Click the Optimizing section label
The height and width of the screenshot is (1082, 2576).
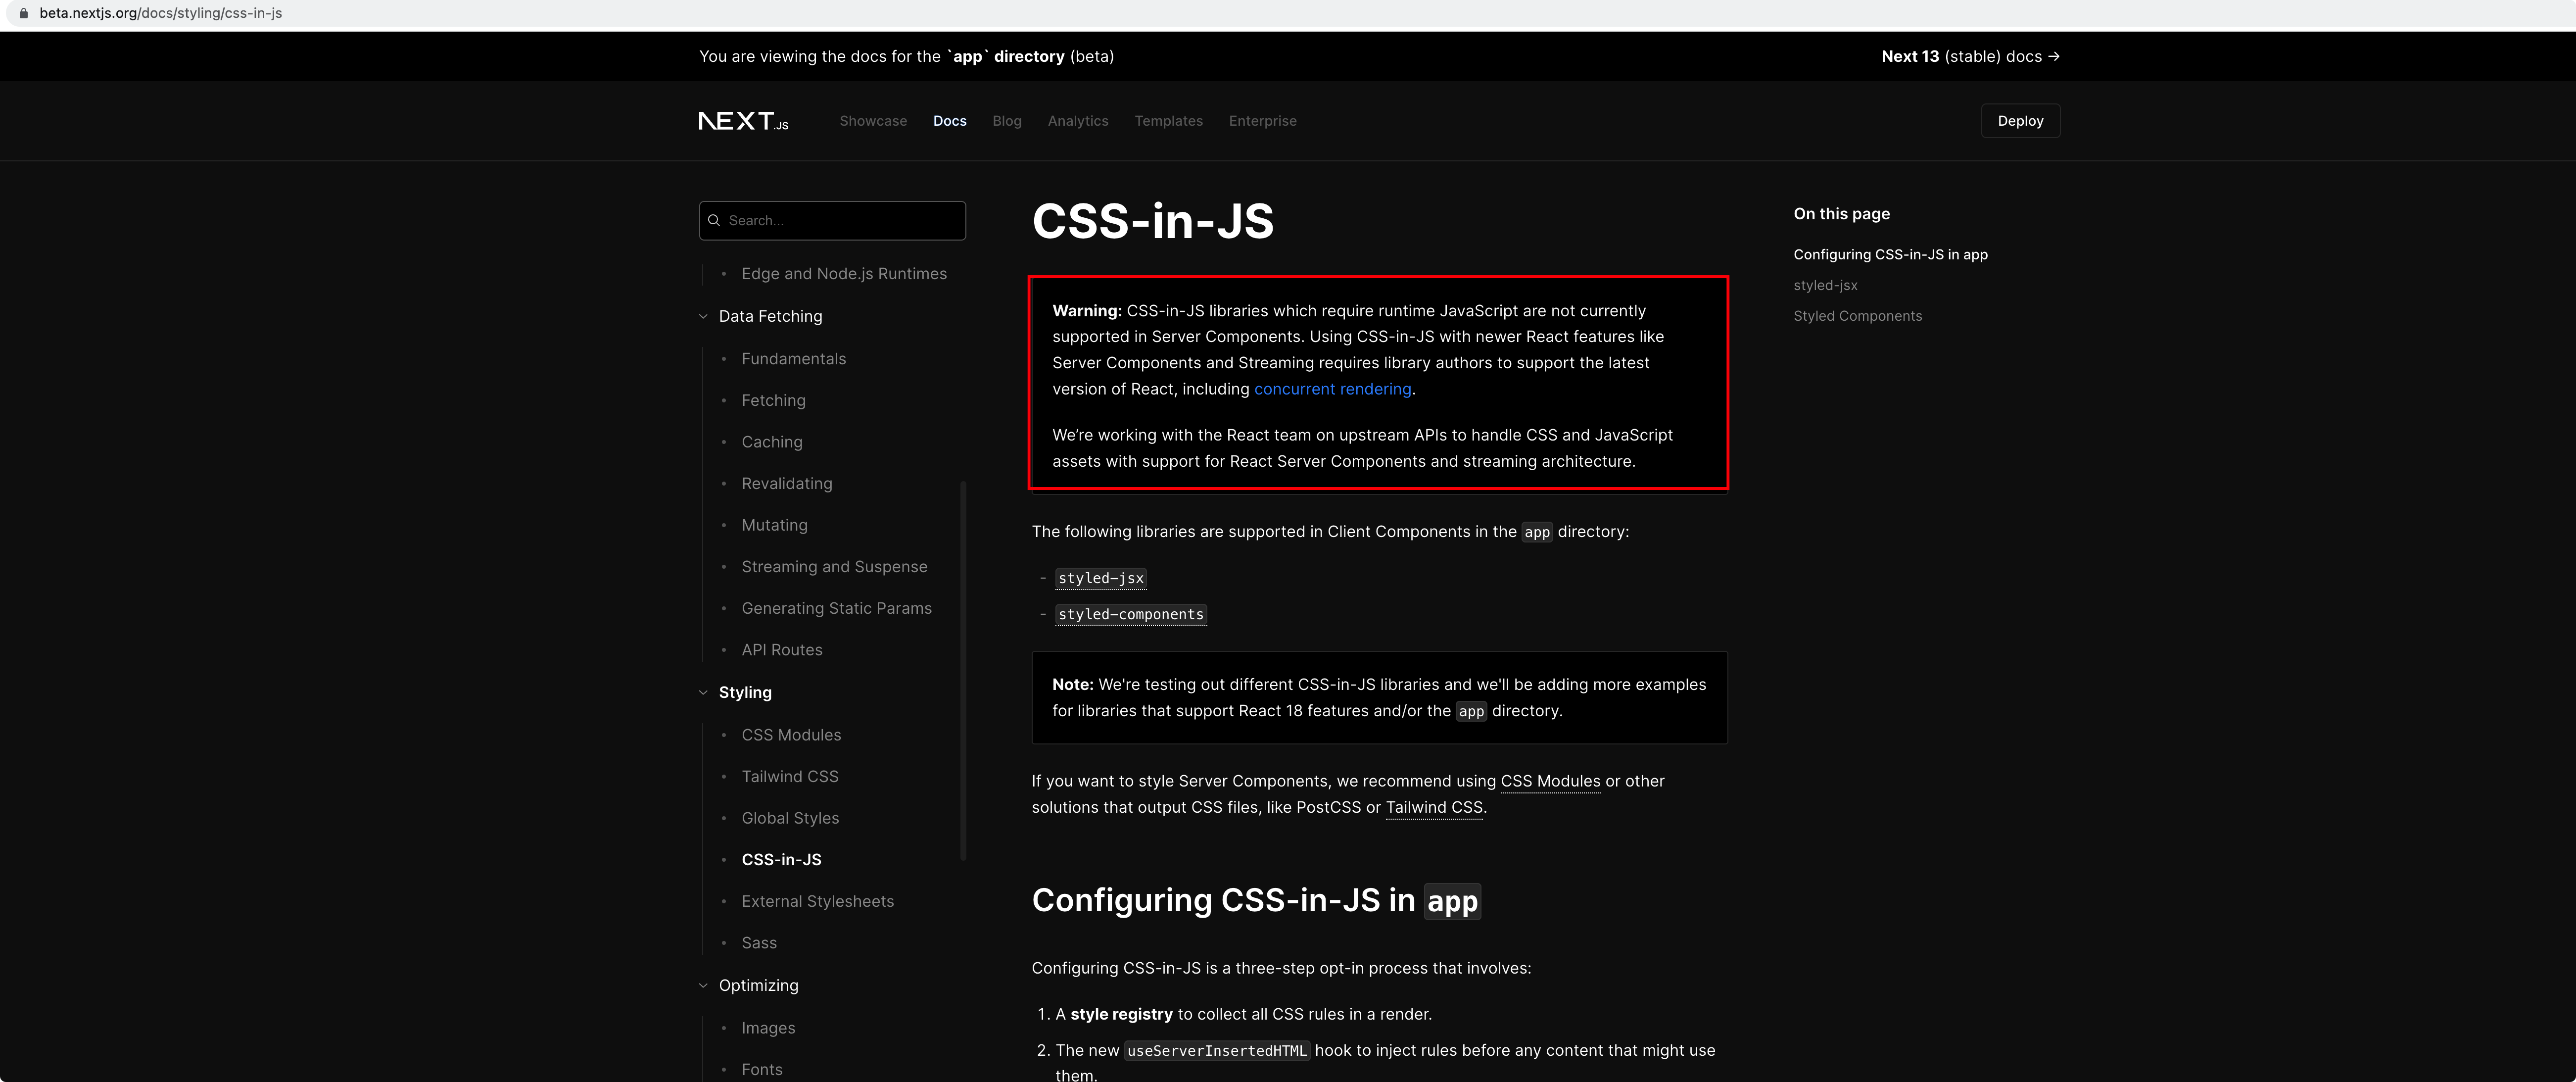tap(758, 985)
